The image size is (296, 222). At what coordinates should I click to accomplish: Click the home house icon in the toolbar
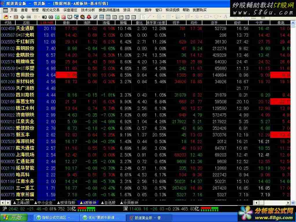6,17
